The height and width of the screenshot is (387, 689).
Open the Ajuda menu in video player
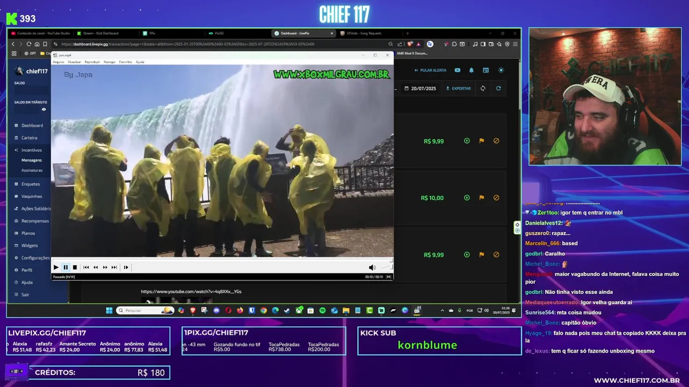point(140,62)
